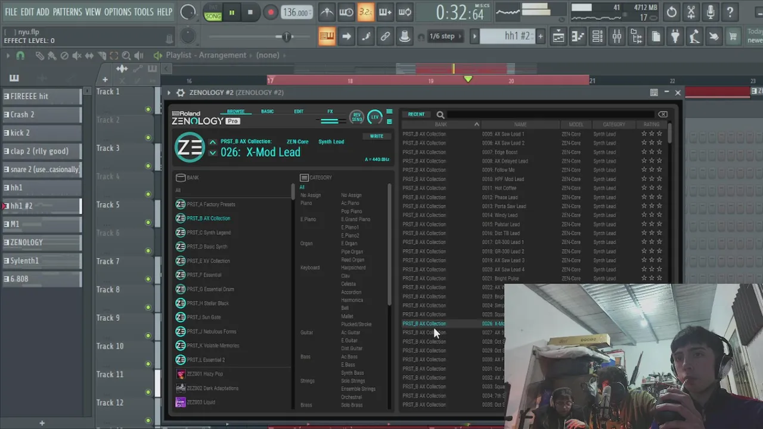Open Zenology plugin gear settings icon
Image resolution: width=763 pixels, height=429 pixels.
tap(180, 93)
